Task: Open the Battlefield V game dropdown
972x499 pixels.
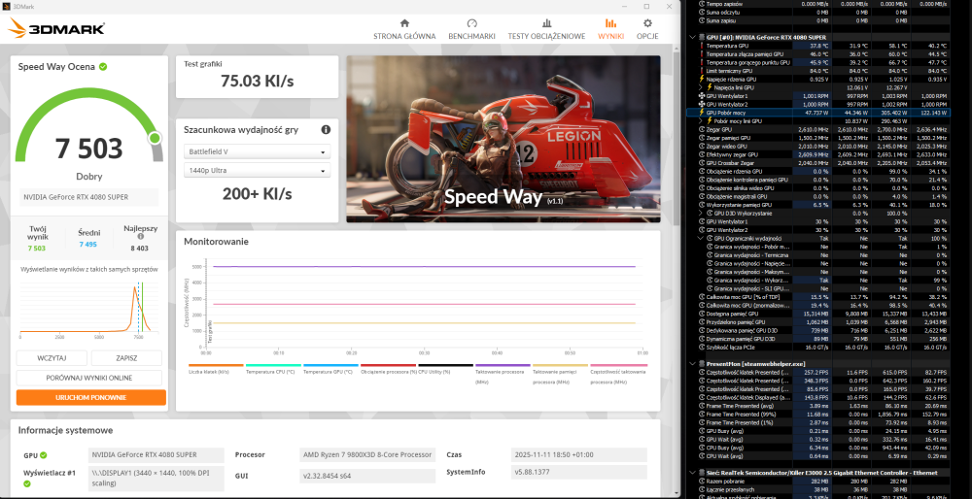Action: (258, 151)
